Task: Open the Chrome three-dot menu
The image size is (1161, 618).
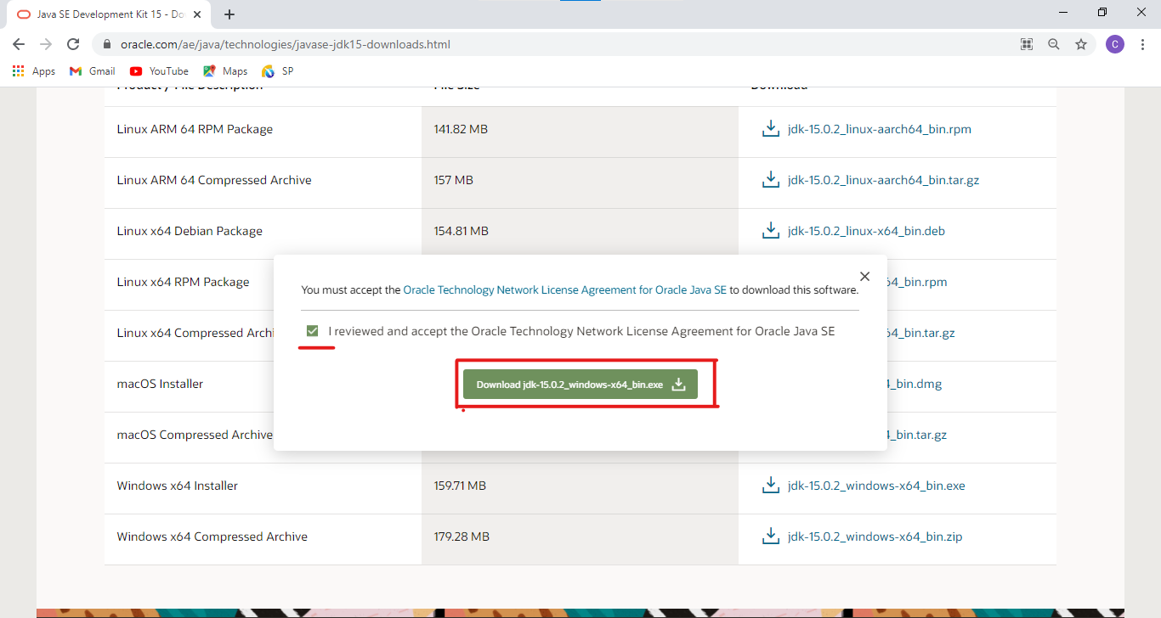Action: click(1142, 44)
